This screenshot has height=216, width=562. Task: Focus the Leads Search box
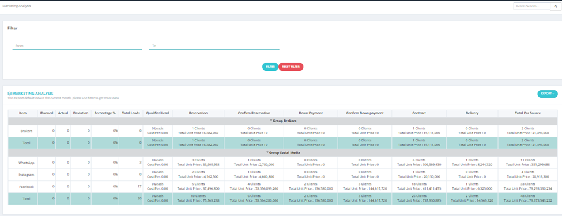pyautogui.click(x=532, y=6)
